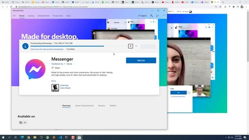Open Visual Studio Code from taskbar
This screenshot has height=140, width=249.
[x=60, y=137]
